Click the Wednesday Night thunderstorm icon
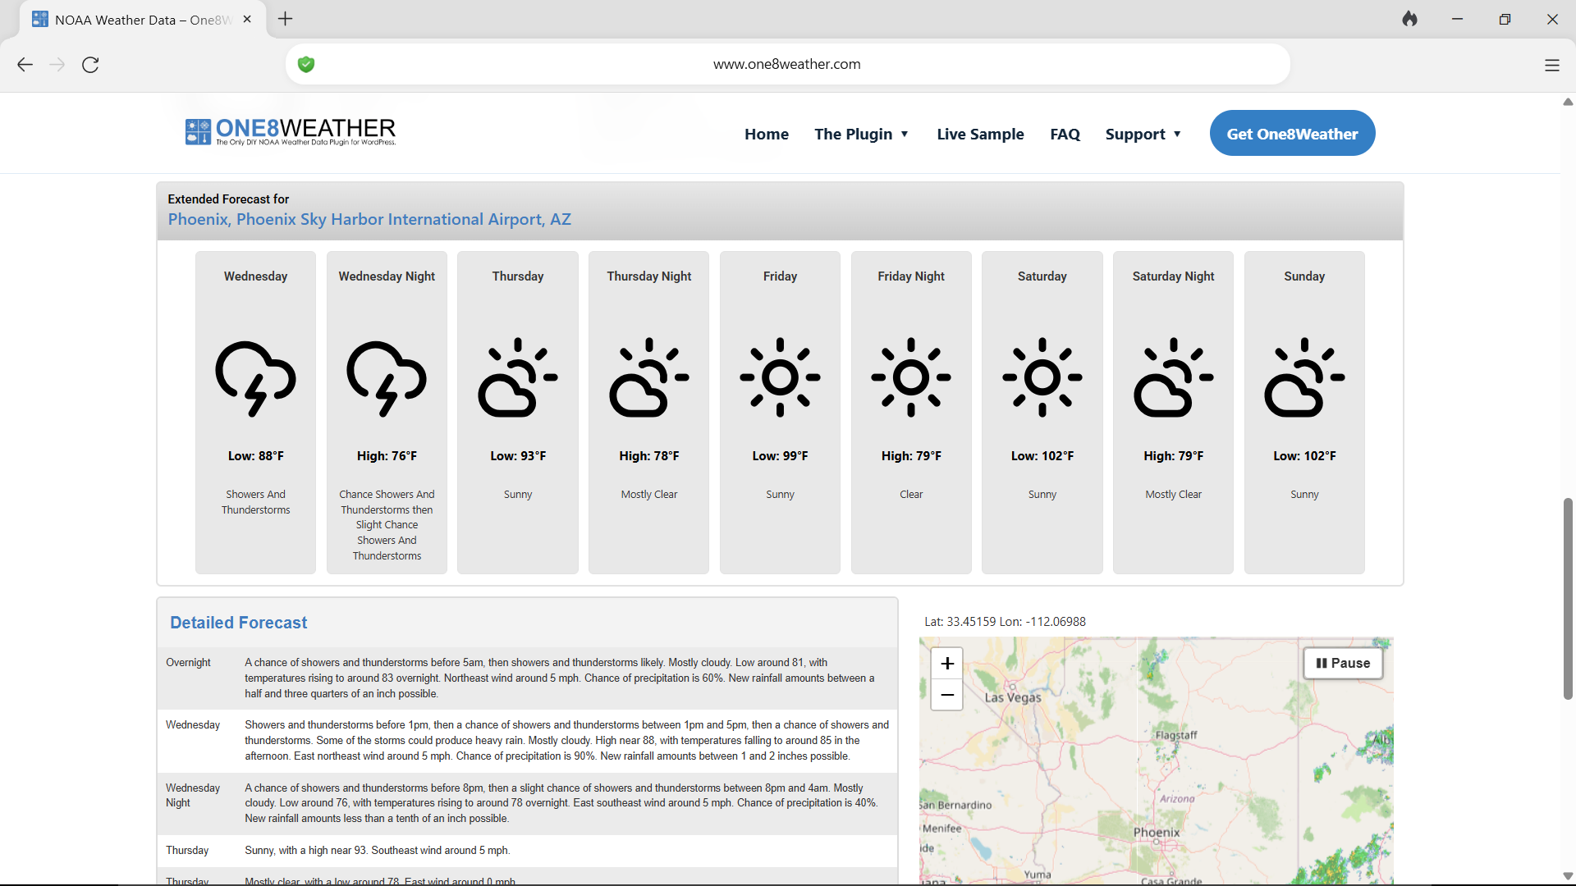This screenshot has width=1576, height=886. click(x=387, y=378)
